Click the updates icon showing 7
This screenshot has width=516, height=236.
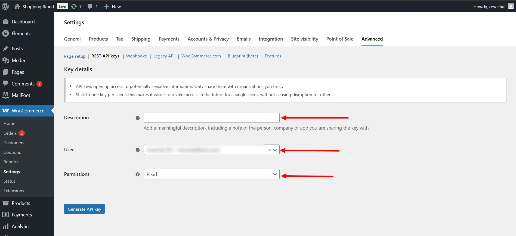click(74, 7)
